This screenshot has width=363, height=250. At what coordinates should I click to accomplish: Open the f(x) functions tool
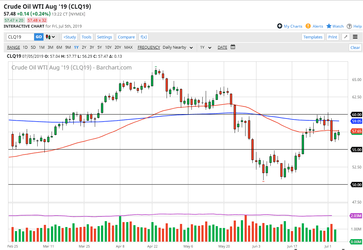pos(143,37)
